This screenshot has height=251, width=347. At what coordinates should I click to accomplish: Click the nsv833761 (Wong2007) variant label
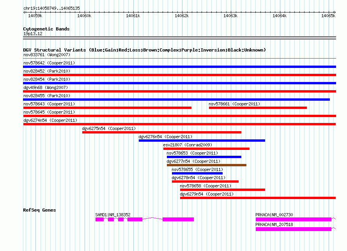point(47,55)
